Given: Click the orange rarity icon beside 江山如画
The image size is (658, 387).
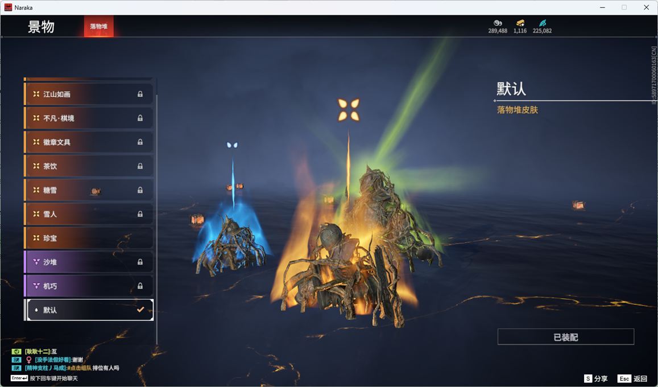Looking at the screenshot, I should click(36, 94).
